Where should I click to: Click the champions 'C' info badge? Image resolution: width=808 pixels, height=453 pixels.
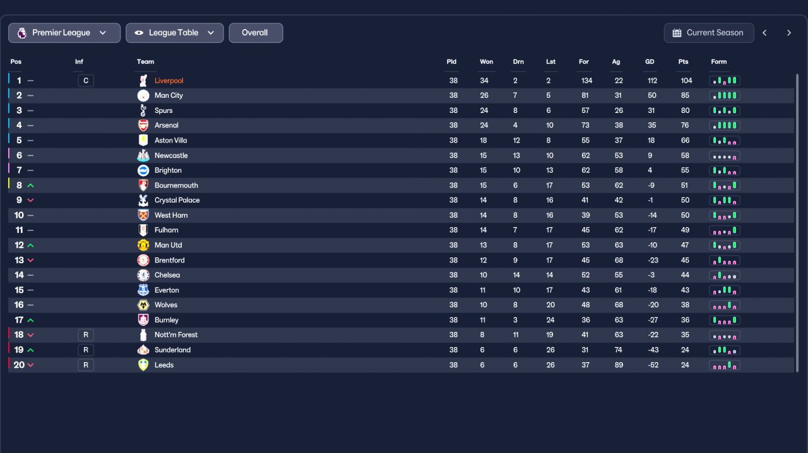click(86, 81)
